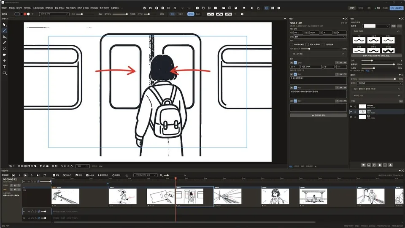Screen dimensions: 405x228
Task: Click the trash delete layer icon
Action: point(379,165)
